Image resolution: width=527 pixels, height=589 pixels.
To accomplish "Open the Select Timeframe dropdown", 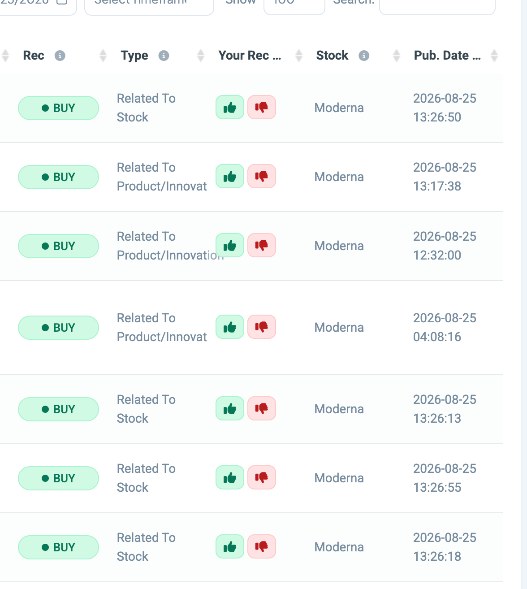I will (149, 4).
